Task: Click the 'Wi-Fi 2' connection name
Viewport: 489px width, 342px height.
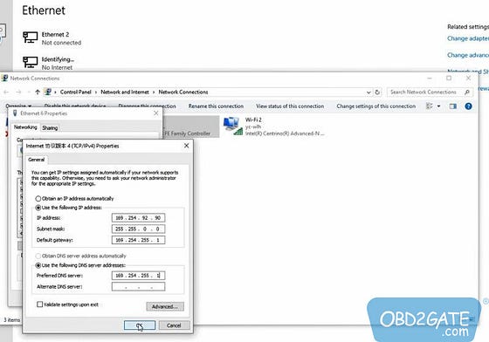Action: [253, 120]
